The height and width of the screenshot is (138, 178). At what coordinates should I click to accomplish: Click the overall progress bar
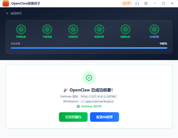pyautogui.click(x=89, y=48)
